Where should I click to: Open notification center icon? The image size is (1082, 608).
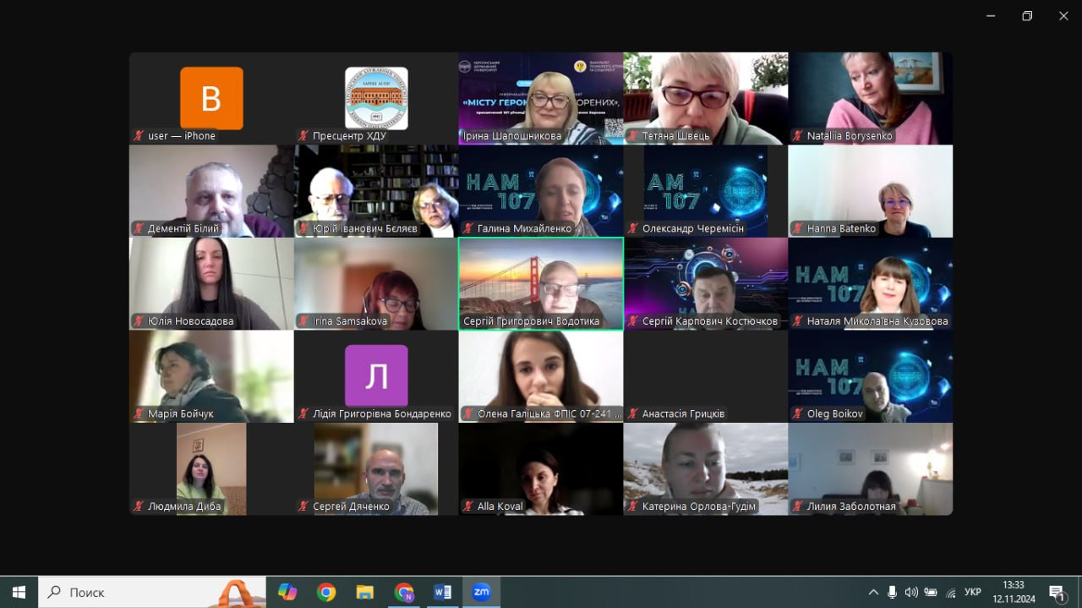click(x=1057, y=592)
